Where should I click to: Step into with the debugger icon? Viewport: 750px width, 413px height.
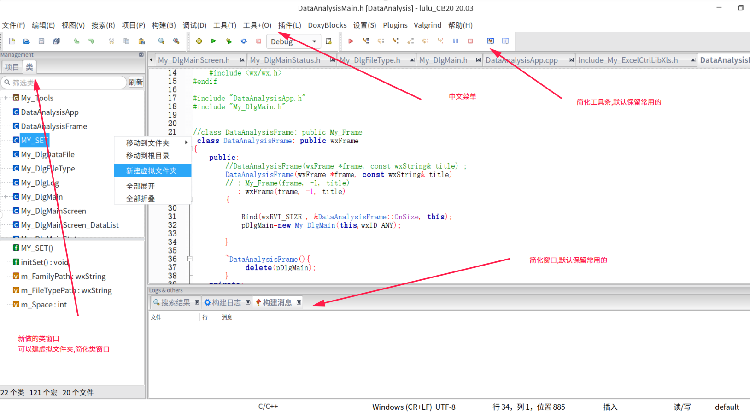pos(396,41)
